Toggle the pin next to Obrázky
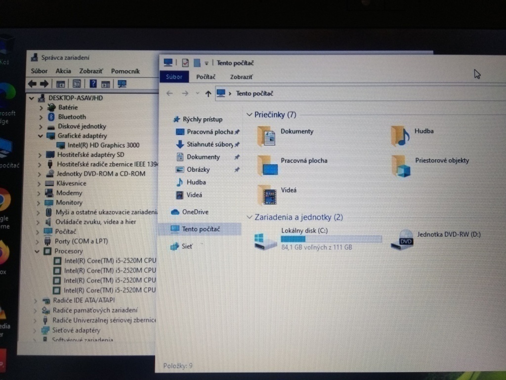This screenshot has width=506, height=380. [237, 169]
